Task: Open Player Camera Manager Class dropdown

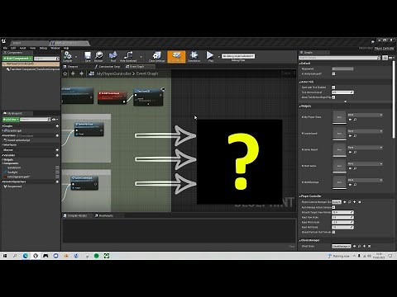Action: [x=337, y=202]
